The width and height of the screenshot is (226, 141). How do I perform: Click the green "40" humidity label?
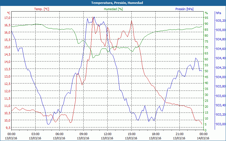coord(207,83)
